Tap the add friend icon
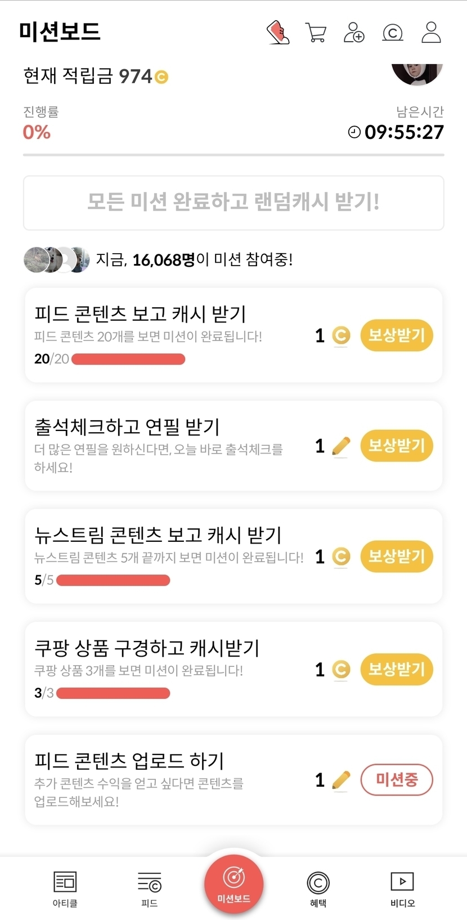Image resolution: width=467 pixels, height=920 pixels. click(x=354, y=33)
